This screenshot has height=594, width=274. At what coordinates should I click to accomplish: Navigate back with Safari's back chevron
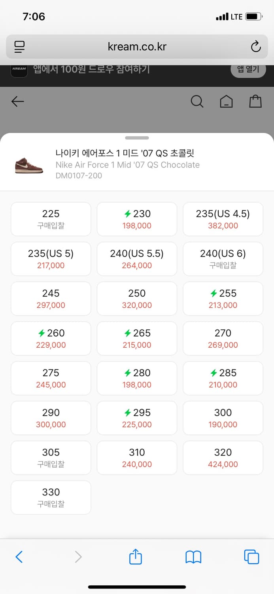coord(19,557)
